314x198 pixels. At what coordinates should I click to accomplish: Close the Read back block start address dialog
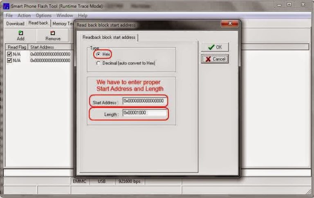(x=230, y=23)
